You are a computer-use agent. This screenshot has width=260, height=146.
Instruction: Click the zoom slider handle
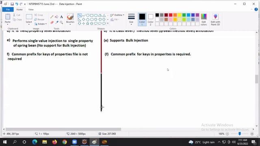(x=240, y=133)
